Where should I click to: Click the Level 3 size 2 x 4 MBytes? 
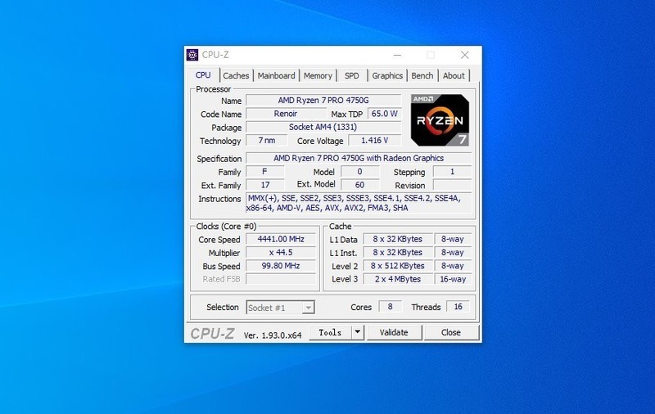coord(398,279)
